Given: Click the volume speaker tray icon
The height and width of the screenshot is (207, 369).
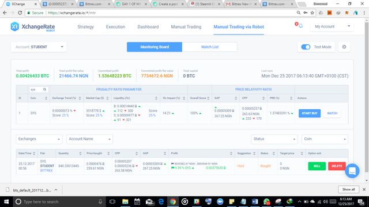Looking at the screenshot, I should click(x=325, y=202).
